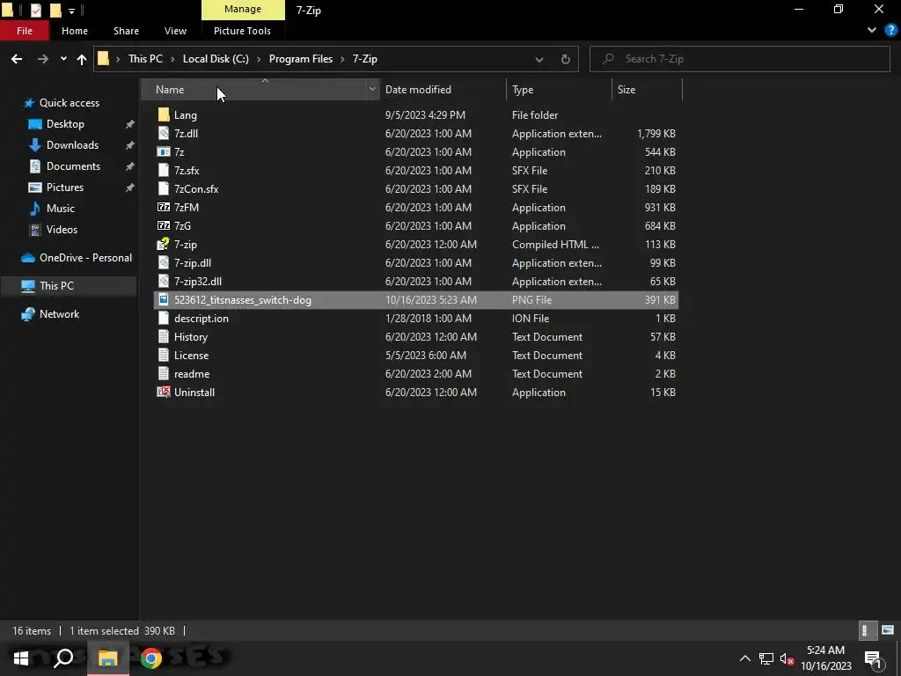Expand breadcrumb arrow after Local Disk (C:)
Image resolution: width=901 pixels, height=676 pixels.
[x=259, y=59]
